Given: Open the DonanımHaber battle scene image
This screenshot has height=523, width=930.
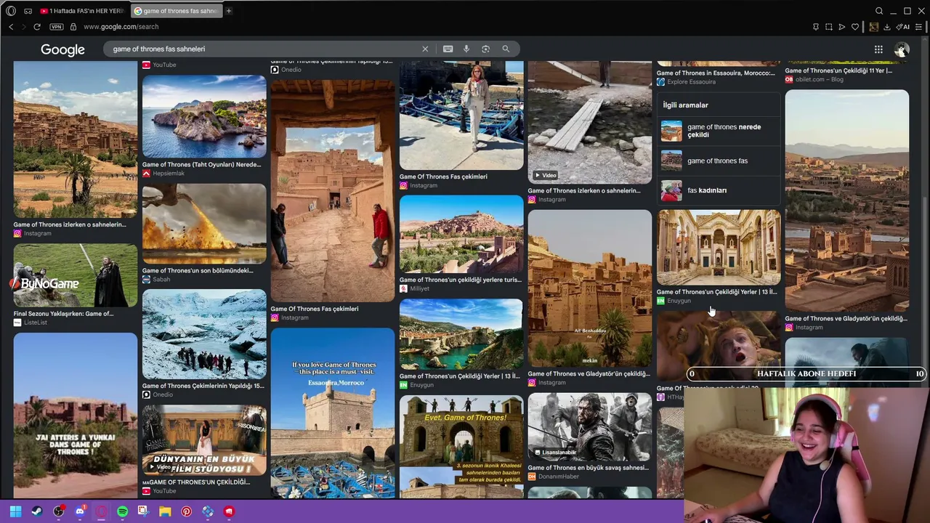Looking at the screenshot, I should pyautogui.click(x=590, y=427).
